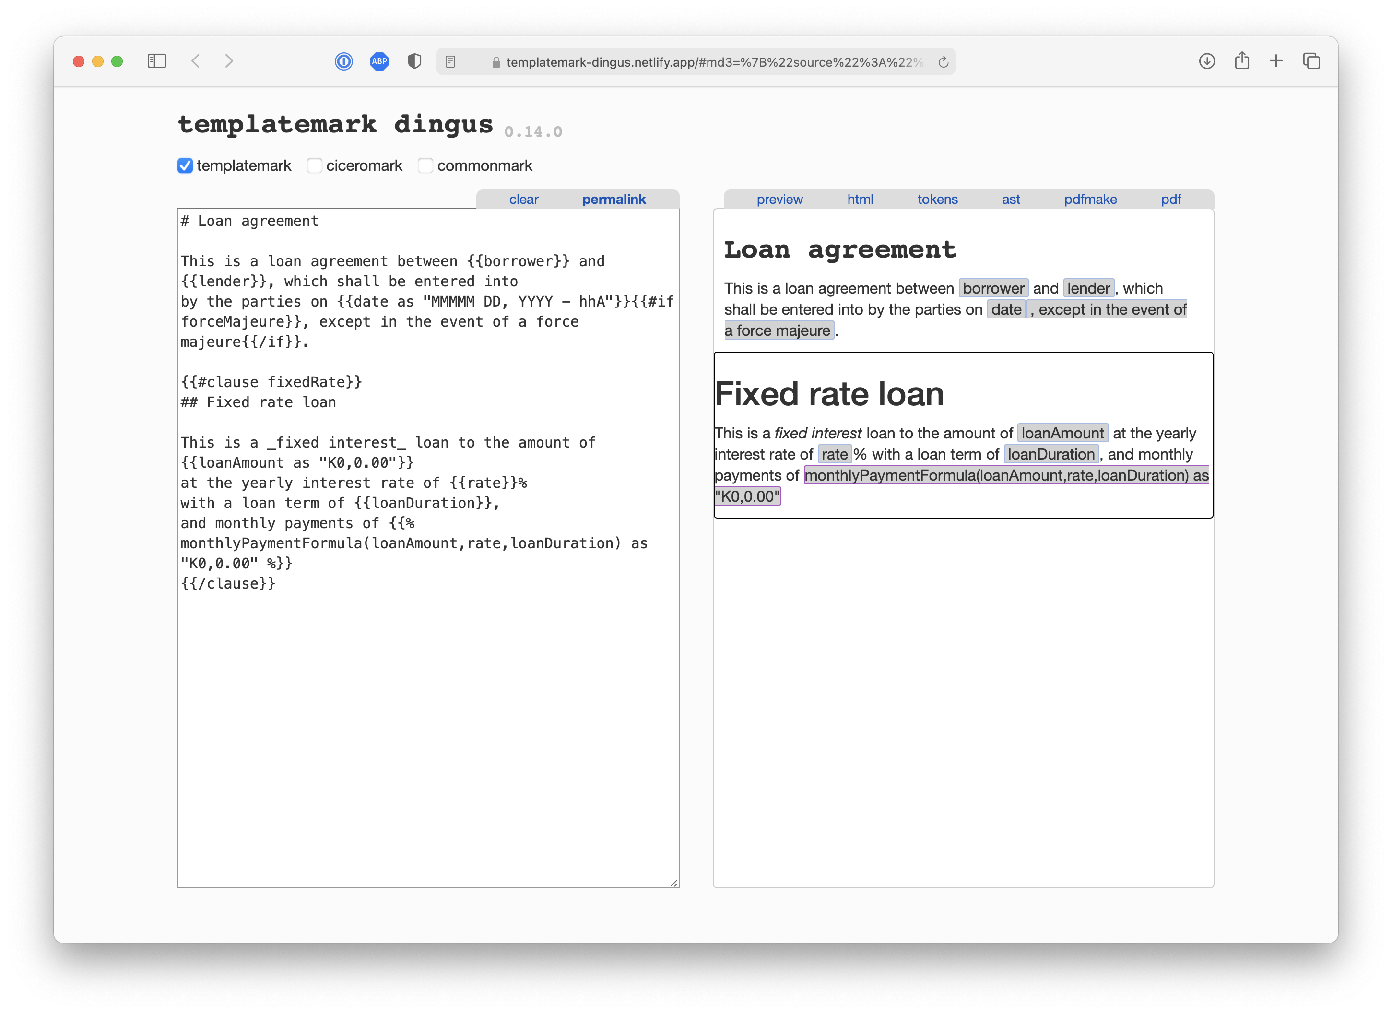This screenshot has height=1014, width=1392.
Task: Go forward with the right chevron
Action: click(x=229, y=61)
